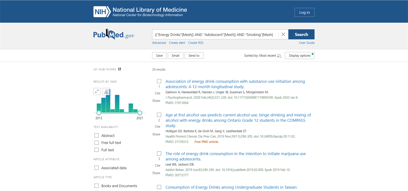
Task: Download the results by year CSV
Action: point(106,91)
